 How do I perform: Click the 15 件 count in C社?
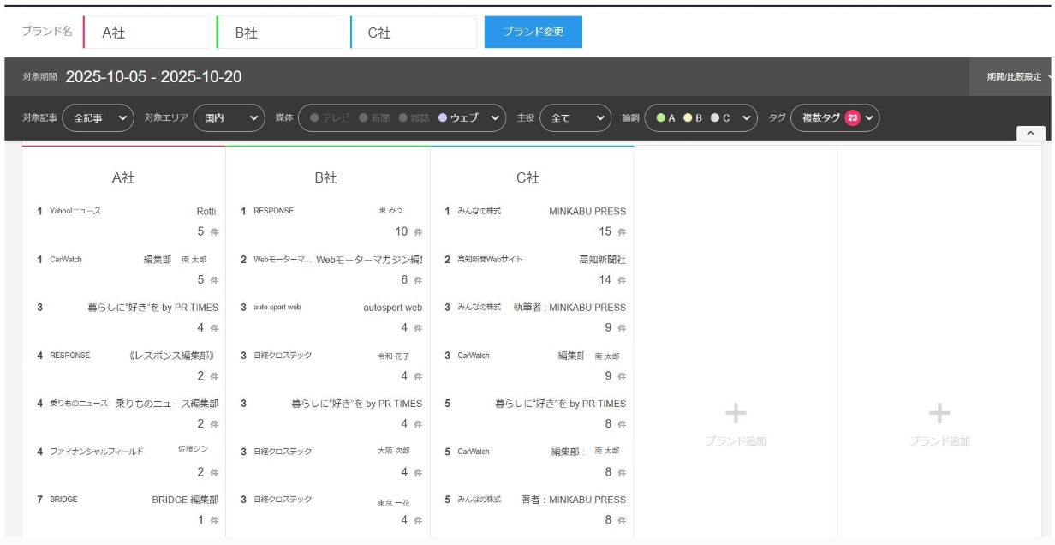click(x=612, y=231)
